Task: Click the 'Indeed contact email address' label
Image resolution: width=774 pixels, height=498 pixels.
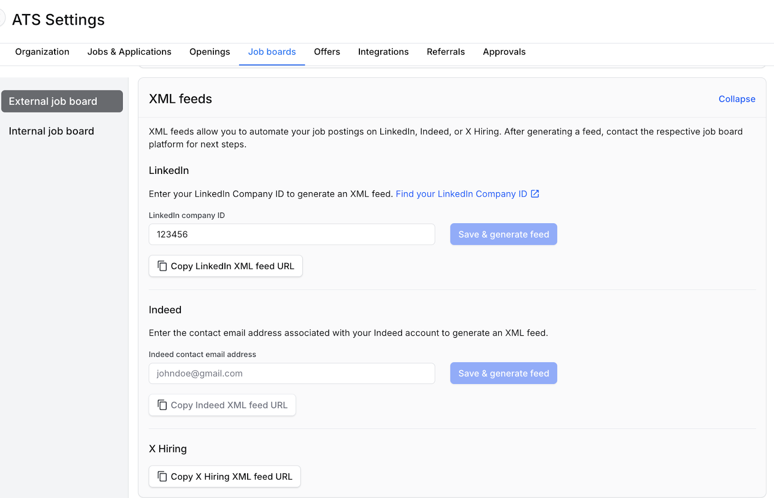Action: pos(202,355)
